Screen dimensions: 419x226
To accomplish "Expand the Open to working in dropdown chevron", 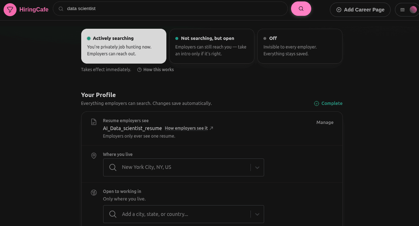I will tap(257, 214).
